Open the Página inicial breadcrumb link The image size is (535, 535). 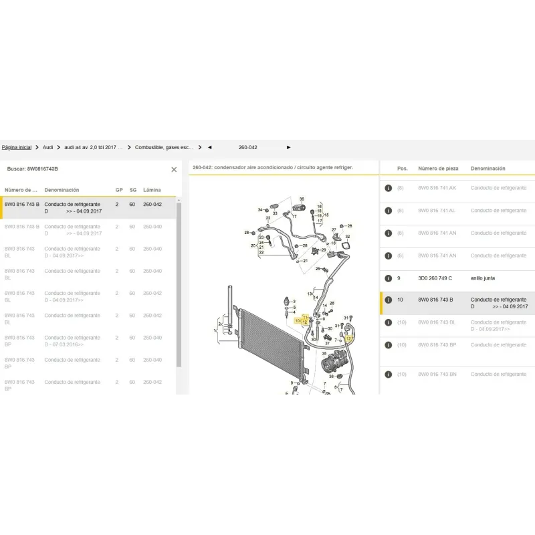pyautogui.click(x=17, y=147)
